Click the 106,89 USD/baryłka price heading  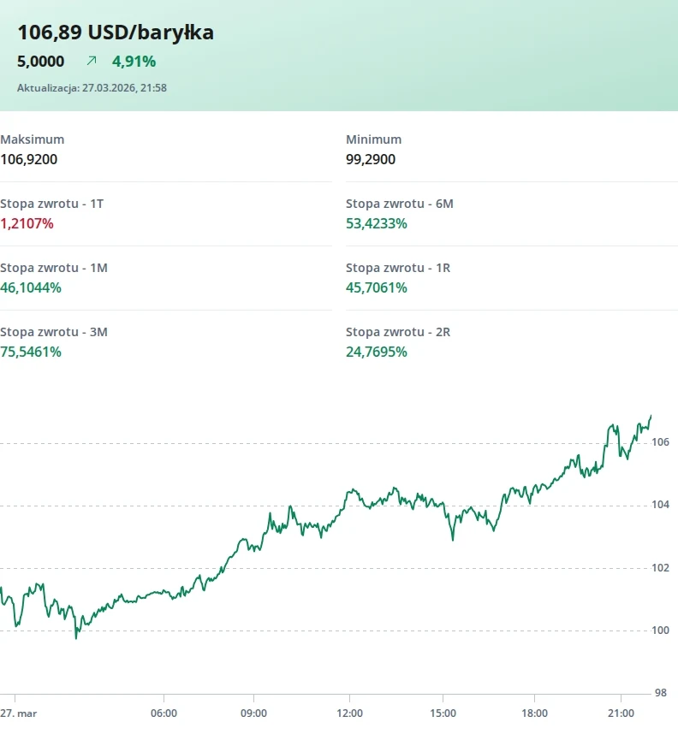coord(116,33)
